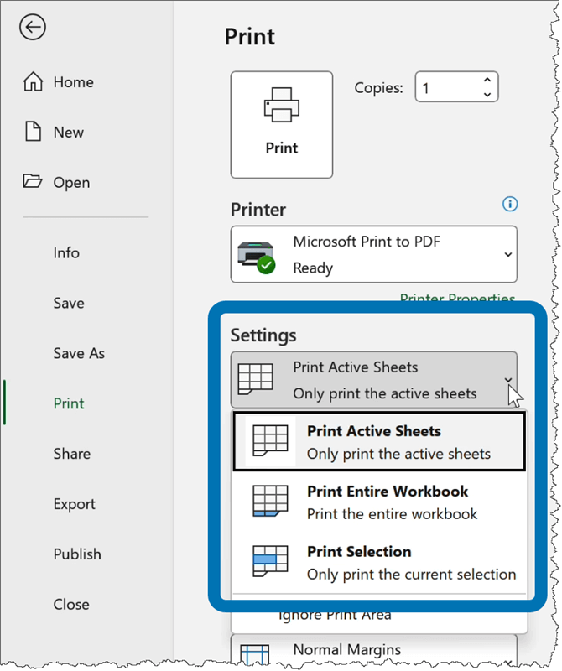Choose the Print Selection option

point(379,562)
